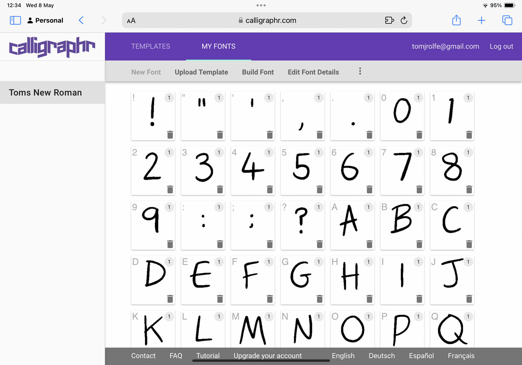Click the trash icon on letter A glyph

coord(370,244)
